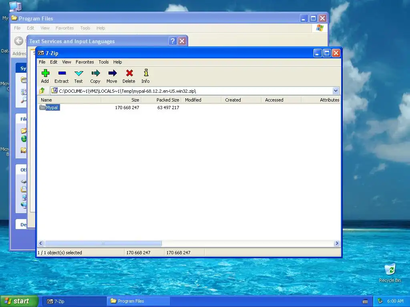Sort by Packed Size column header
This screenshot has width=410, height=307.
click(x=161, y=100)
